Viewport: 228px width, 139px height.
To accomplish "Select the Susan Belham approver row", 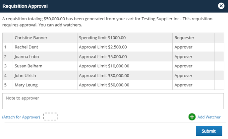I will [113, 66].
